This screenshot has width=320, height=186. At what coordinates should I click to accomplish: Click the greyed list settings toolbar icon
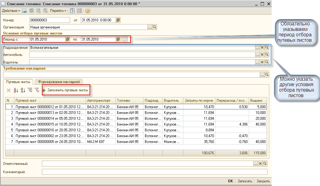[79, 11]
